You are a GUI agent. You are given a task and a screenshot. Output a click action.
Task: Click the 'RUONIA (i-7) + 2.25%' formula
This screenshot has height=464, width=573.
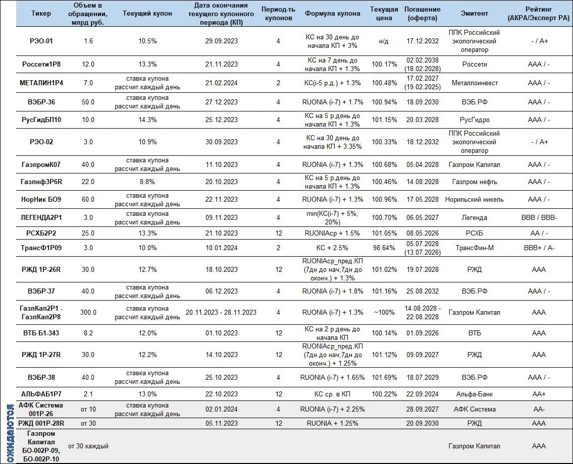tap(333, 410)
